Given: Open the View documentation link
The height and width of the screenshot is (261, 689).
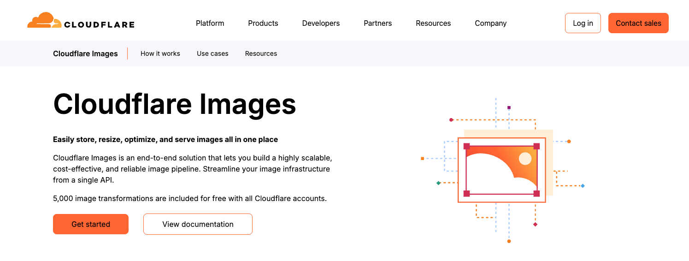Looking at the screenshot, I should pyautogui.click(x=198, y=224).
